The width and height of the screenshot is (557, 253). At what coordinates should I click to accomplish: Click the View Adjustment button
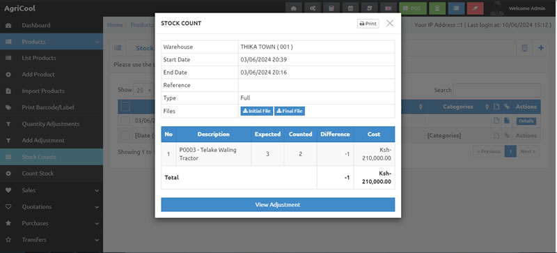tap(278, 205)
